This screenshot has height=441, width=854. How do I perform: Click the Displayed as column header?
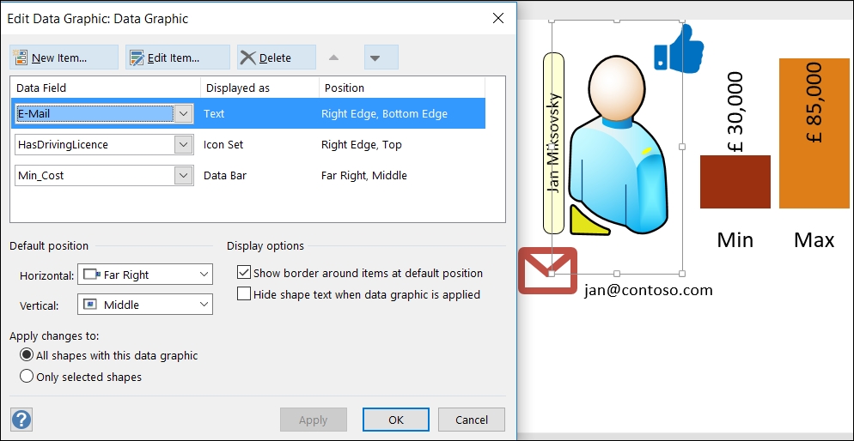(x=259, y=88)
